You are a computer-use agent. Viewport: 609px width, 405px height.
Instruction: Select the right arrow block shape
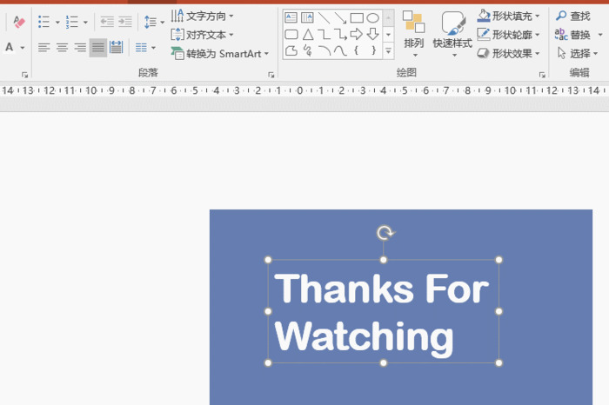357,34
